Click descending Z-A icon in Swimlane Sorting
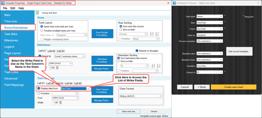This screenshot has width=262, height=118. (158, 66)
